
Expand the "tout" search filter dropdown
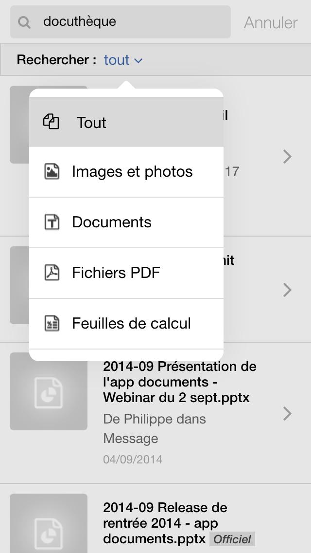point(123,60)
